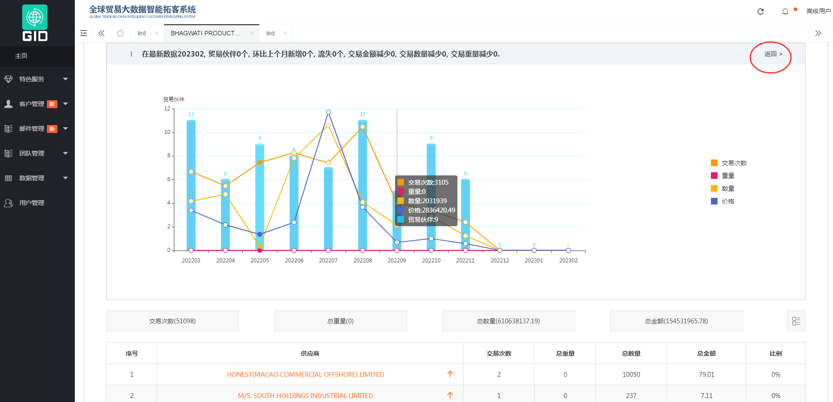Click the 比例 column header
Screen dimensions: 833x402
click(x=776, y=353)
